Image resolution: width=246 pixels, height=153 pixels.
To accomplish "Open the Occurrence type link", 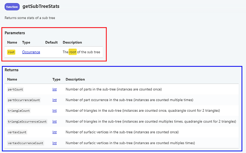I will 31,52.
